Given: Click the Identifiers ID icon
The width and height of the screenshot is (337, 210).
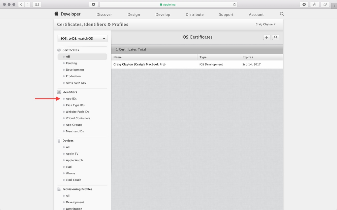Looking at the screenshot, I should point(59,92).
